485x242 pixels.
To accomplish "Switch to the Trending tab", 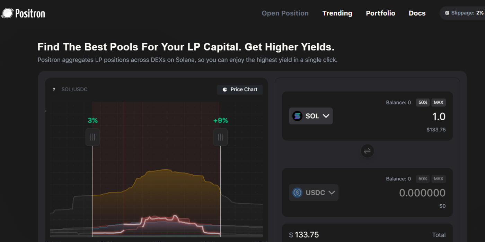I will (x=337, y=13).
